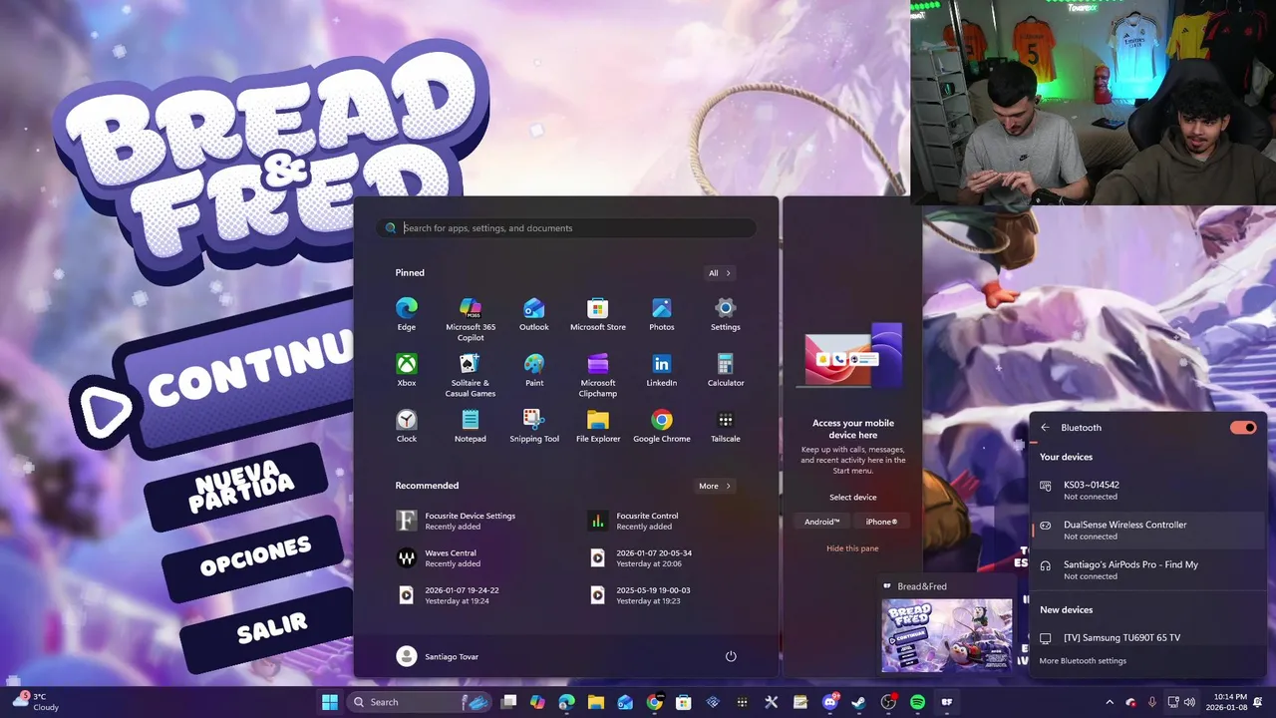
Task: Launch the Snipping Tool
Action: click(x=534, y=425)
